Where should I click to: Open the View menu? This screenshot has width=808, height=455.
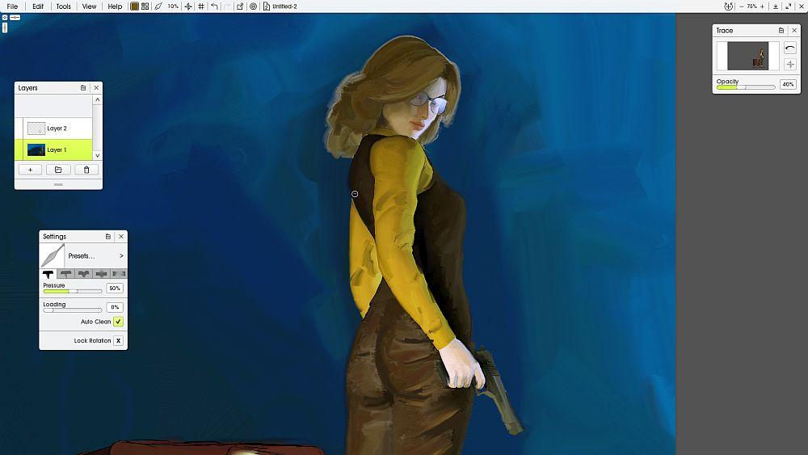(x=89, y=6)
